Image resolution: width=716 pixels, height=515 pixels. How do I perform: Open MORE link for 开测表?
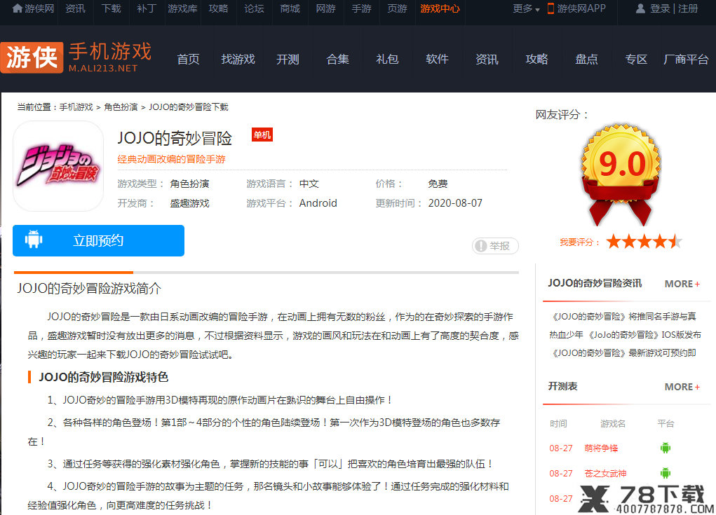(682, 387)
